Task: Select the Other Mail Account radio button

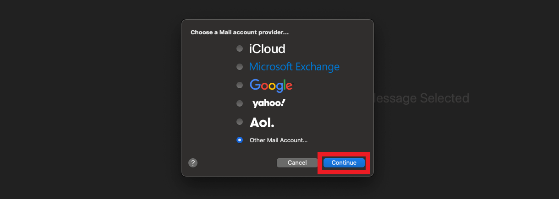Action: (x=239, y=140)
